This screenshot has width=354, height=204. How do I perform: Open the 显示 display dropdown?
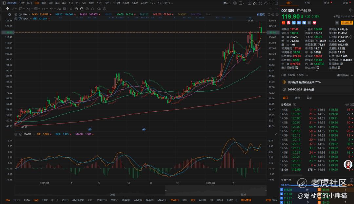(x=227, y=3)
